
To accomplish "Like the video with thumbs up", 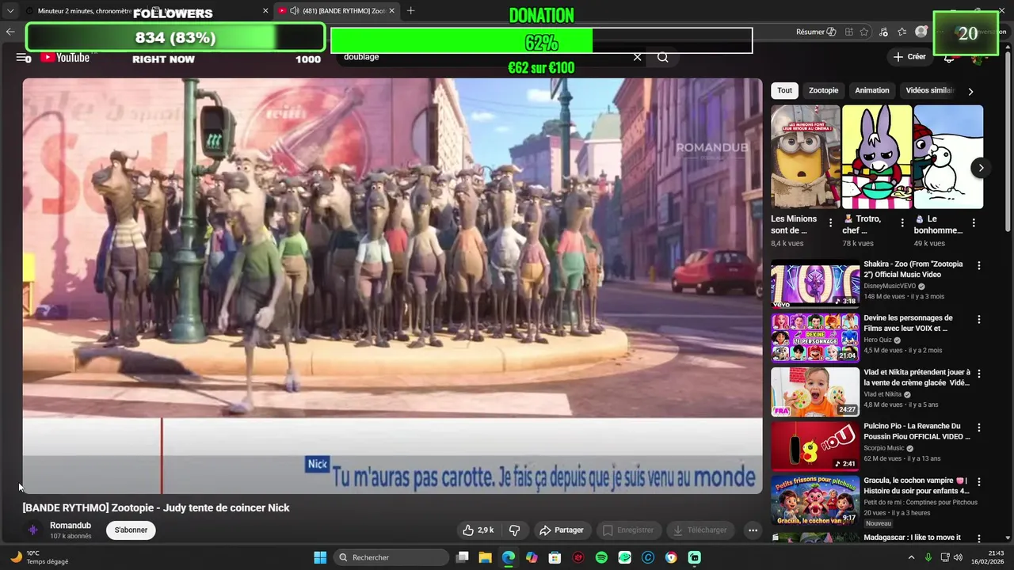I will (478, 530).
